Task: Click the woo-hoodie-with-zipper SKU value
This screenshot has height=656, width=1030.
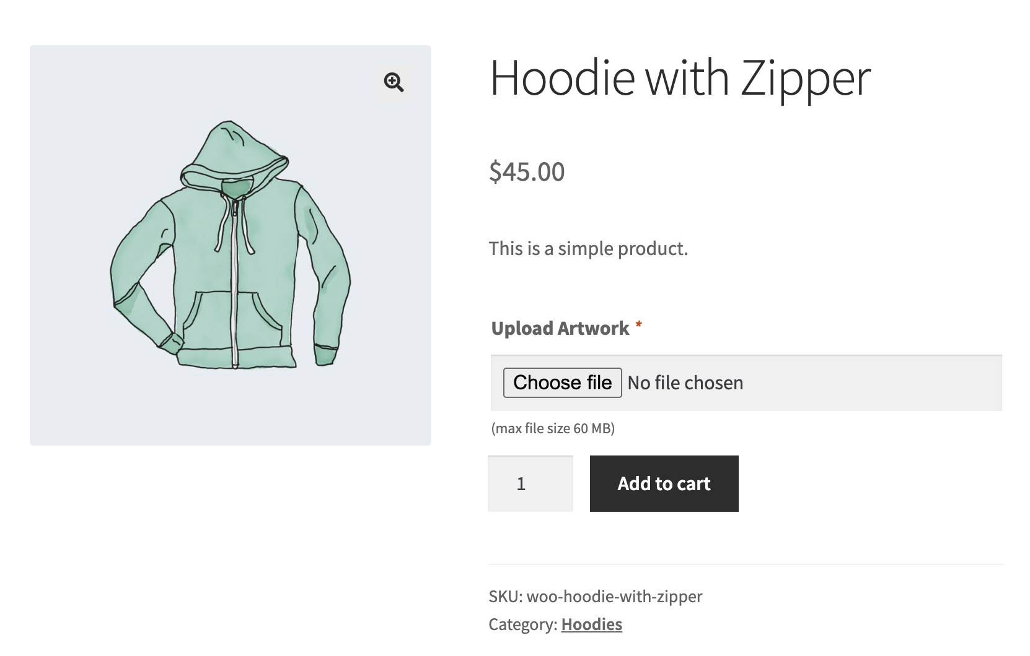Action: coord(614,596)
